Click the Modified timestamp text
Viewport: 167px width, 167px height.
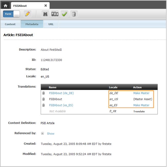(76, 154)
